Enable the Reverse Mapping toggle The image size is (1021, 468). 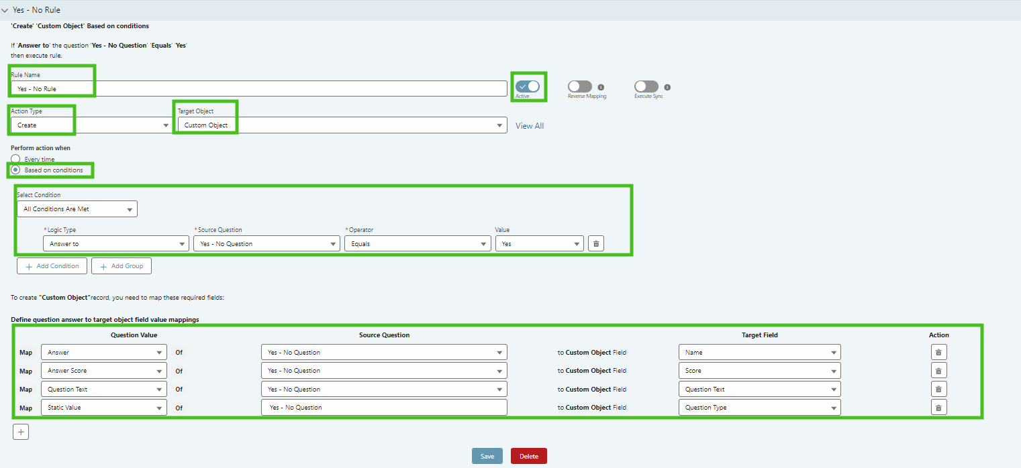[x=580, y=86]
